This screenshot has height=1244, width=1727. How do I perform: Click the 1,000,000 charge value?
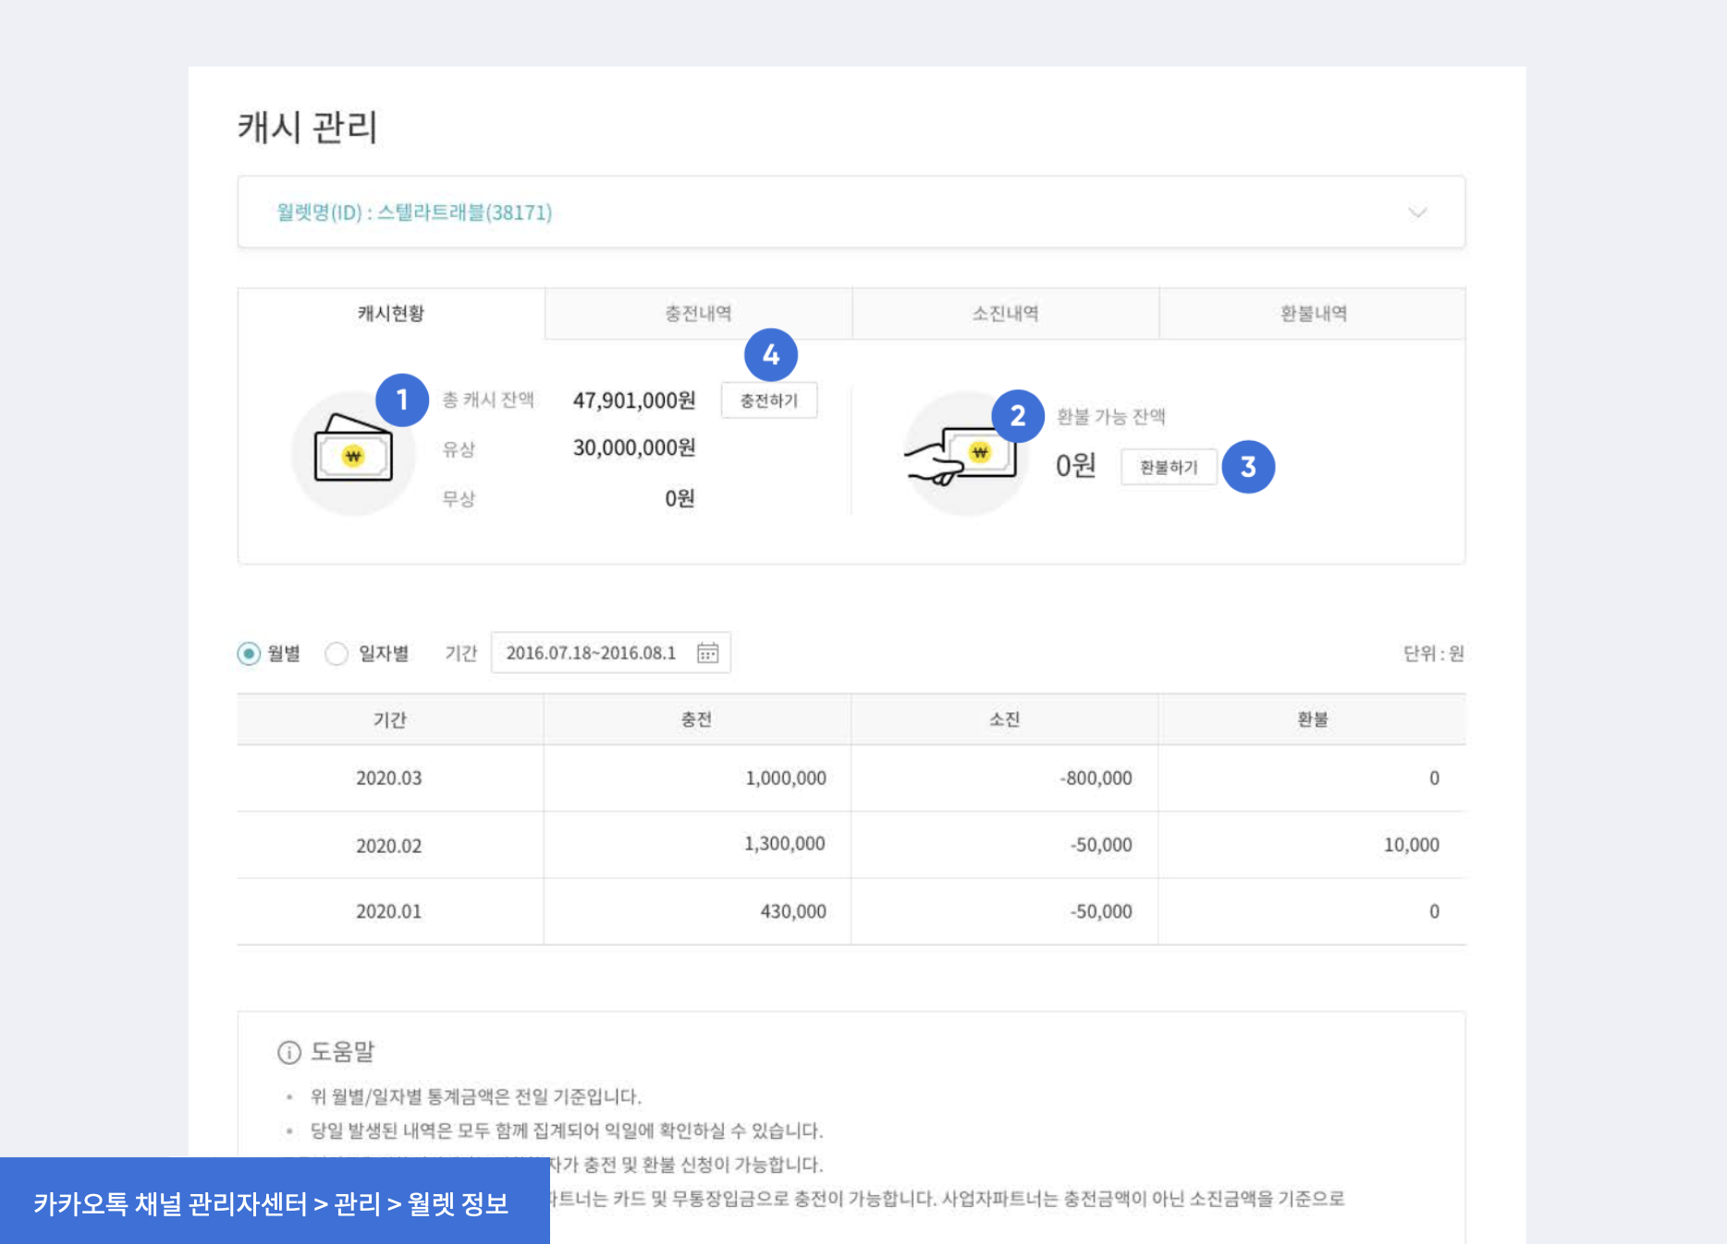[x=786, y=778]
